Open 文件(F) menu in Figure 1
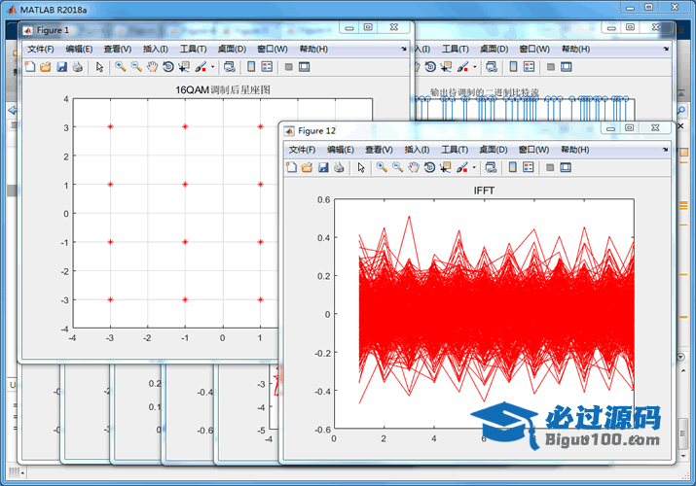Screen dimensions: 696x486 point(41,50)
